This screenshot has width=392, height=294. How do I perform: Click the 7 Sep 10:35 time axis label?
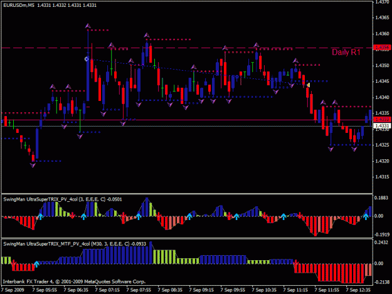click(x=264, y=290)
